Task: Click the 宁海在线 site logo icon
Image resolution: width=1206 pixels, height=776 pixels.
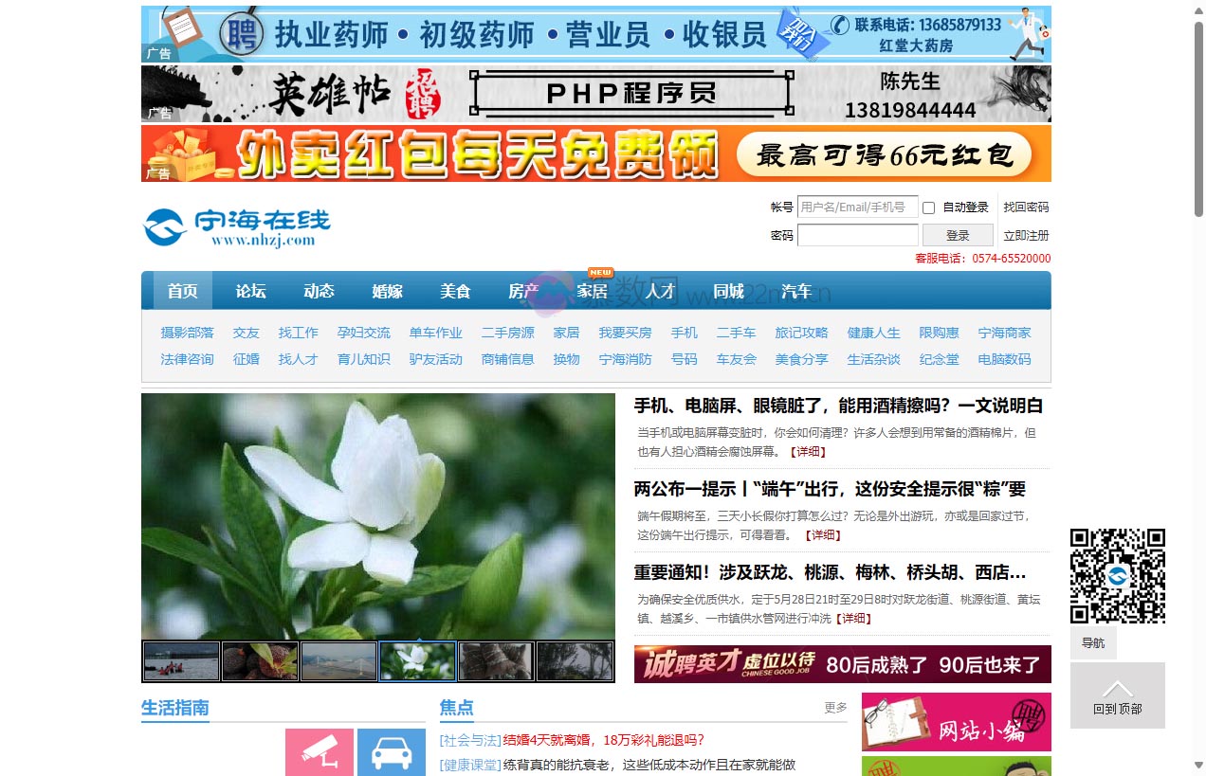Action: coord(161,226)
